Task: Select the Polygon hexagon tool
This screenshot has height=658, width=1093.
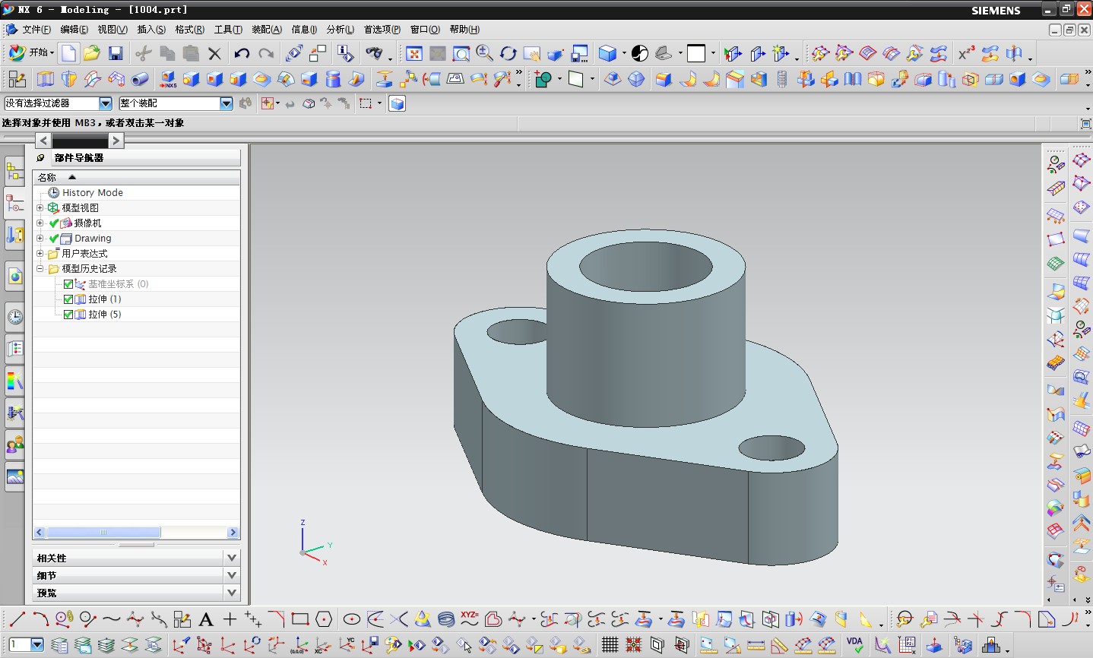Action: tap(324, 619)
